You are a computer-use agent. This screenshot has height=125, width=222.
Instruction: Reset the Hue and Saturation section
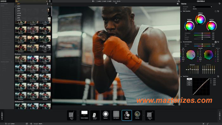[x=218, y=42]
